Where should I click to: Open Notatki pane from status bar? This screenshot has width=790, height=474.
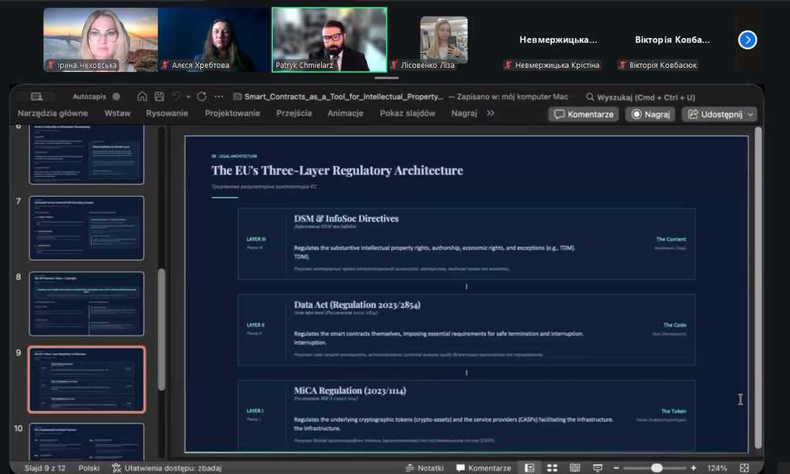tap(425, 468)
